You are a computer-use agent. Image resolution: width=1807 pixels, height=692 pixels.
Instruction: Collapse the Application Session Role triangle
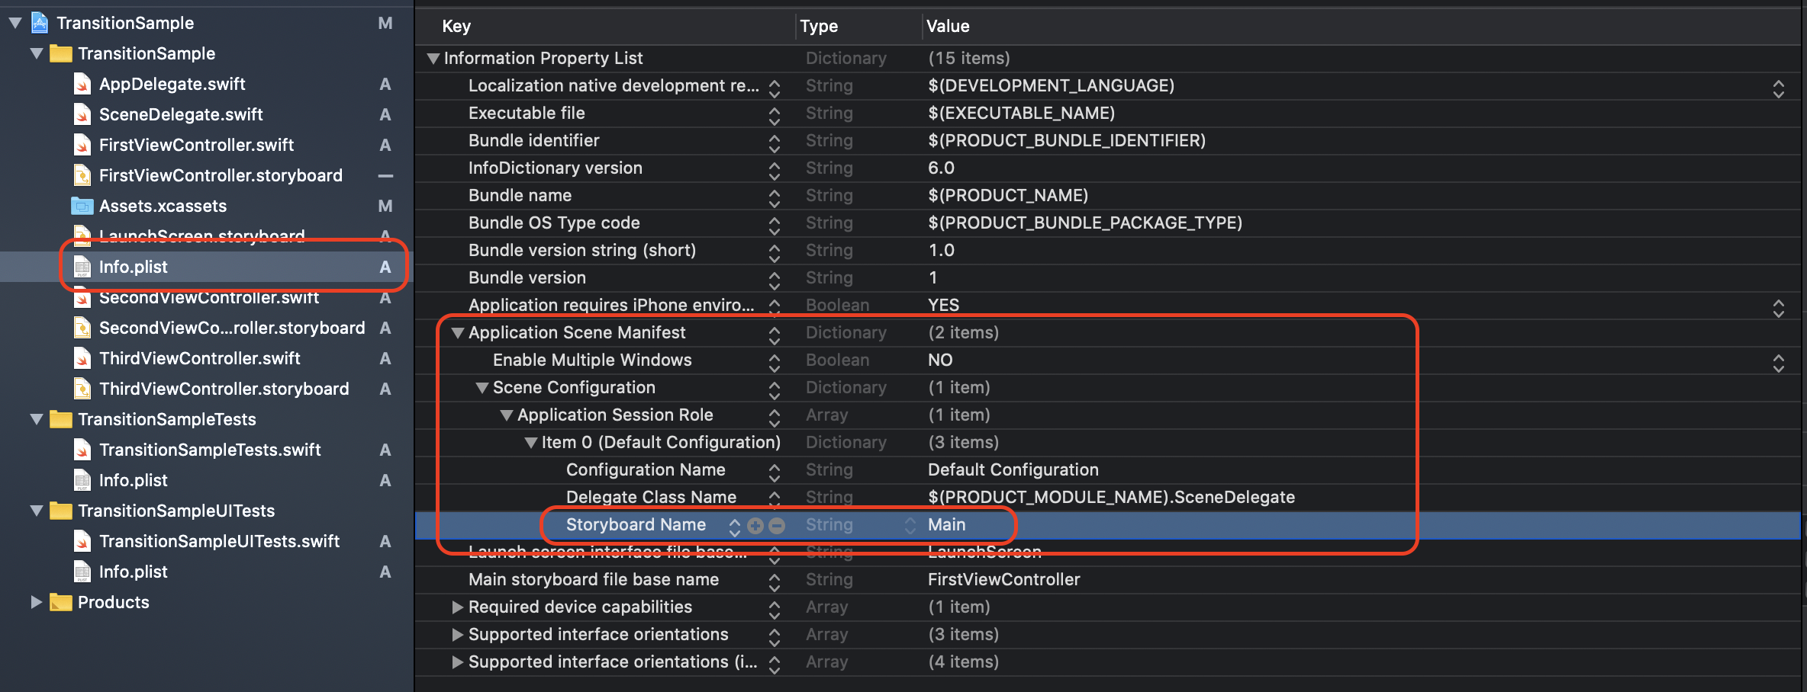point(507,415)
